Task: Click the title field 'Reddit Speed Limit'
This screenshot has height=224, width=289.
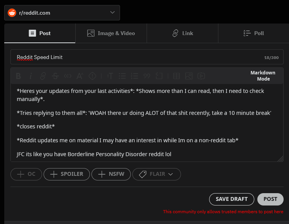Action: tap(135, 57)
